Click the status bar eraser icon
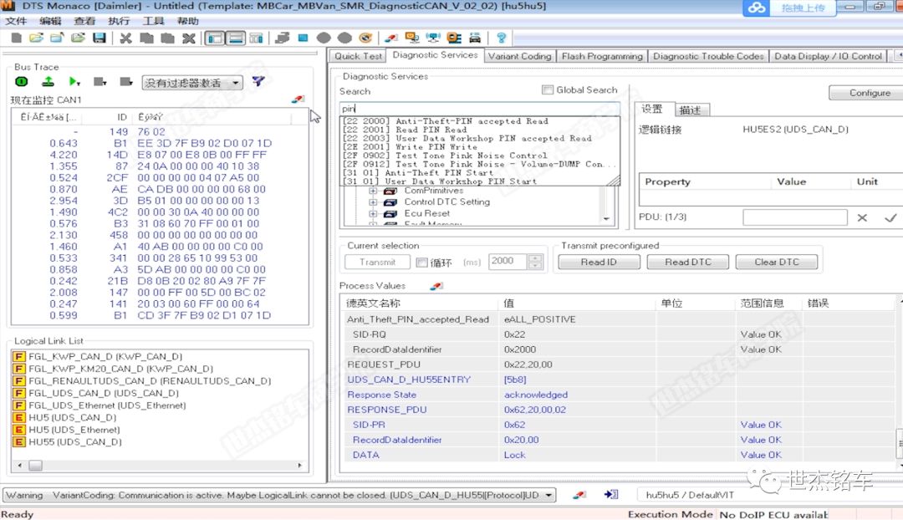The height and width of the screenshot is (520, 903). pyautogui.click(x=579, y=495)
